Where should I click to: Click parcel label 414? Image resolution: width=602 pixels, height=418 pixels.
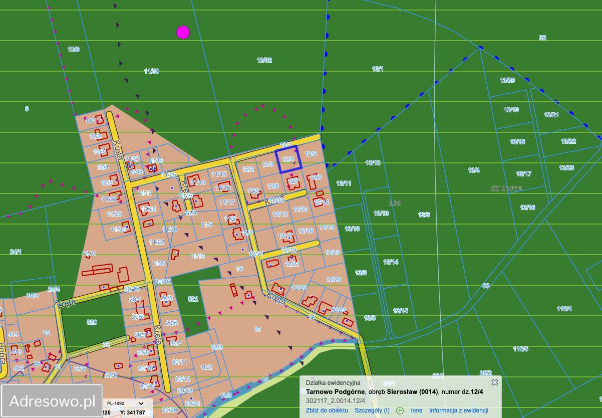[x=14, y=334]
